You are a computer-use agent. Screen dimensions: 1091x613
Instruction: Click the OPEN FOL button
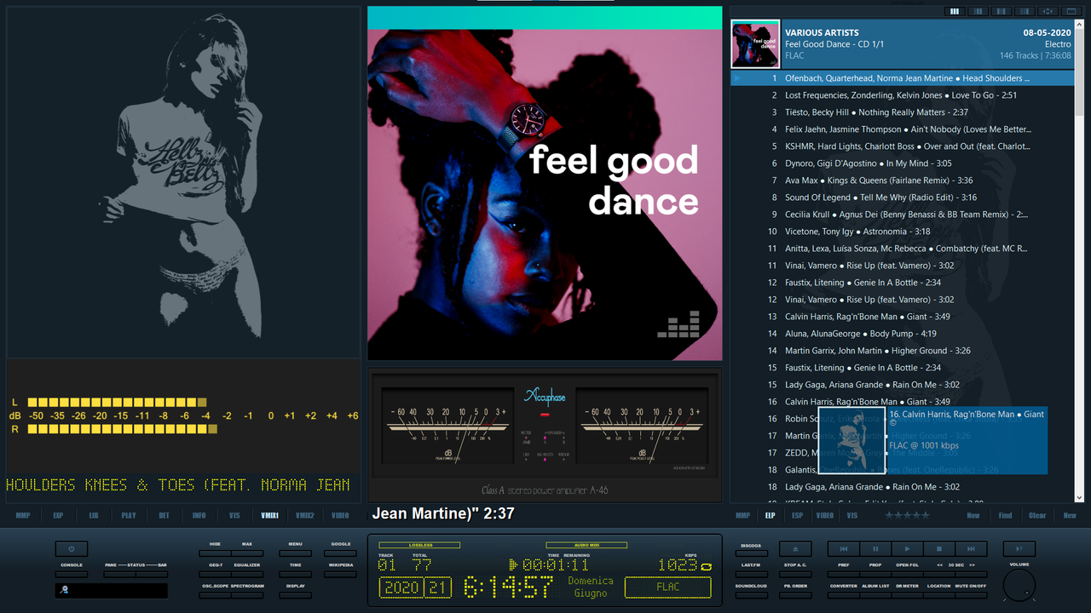(x=908, y=575)
